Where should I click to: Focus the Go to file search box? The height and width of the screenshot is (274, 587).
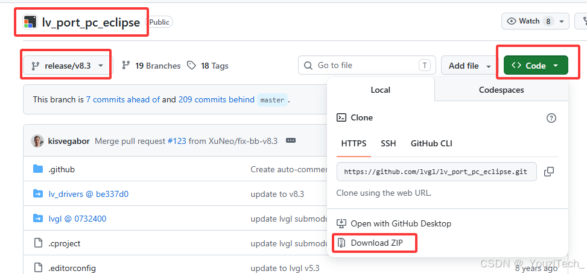[367, 66]
